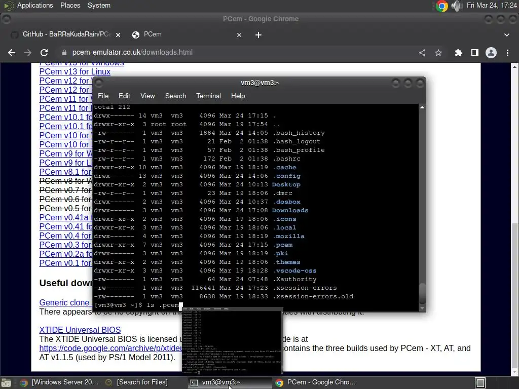Open the Generic clone link

(64, 303)
